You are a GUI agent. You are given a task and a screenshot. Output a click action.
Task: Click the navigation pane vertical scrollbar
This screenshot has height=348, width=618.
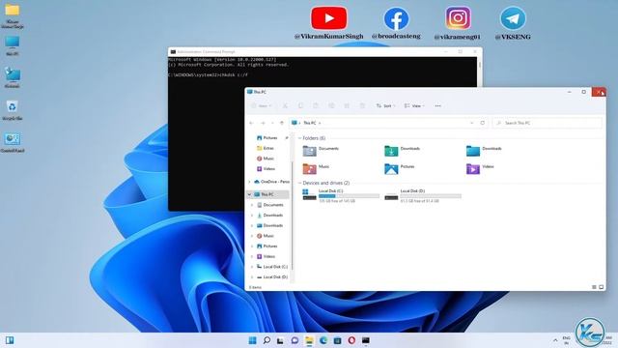(292, 215)
